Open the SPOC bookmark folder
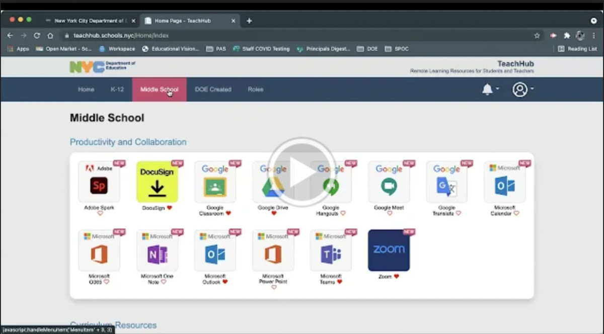 (397, 49)
